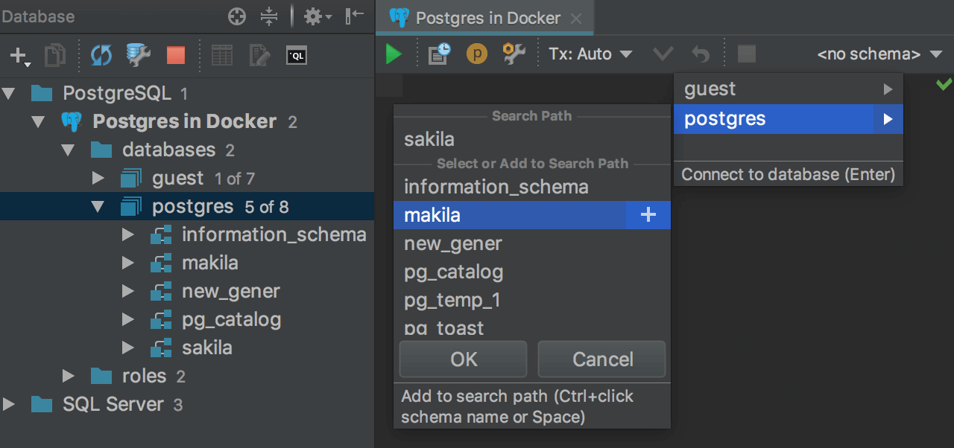Open the query history icon

pos(439,54)
